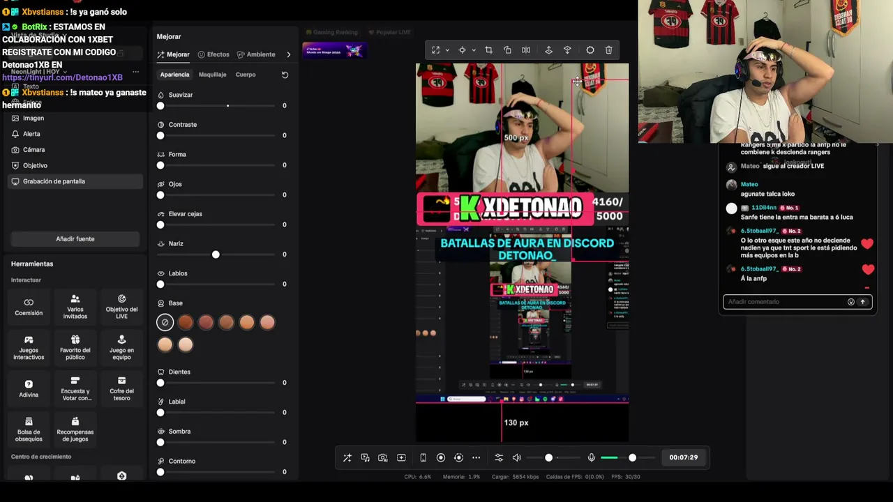Switch to the Efectos tab
This screenshot has width=893, height=502.
click(x=213, y=54)
